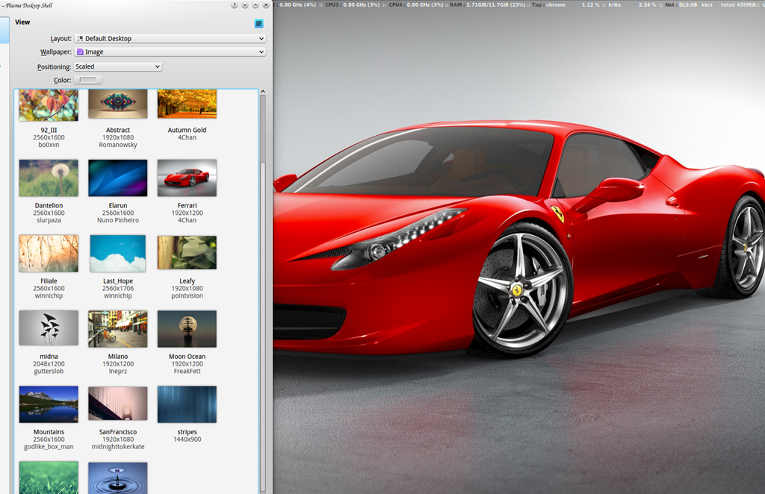Open the Layout dropdown showing Default Desktop
Image resolution: width=765 pixels, height=494 pixels.
click(170, 39)
